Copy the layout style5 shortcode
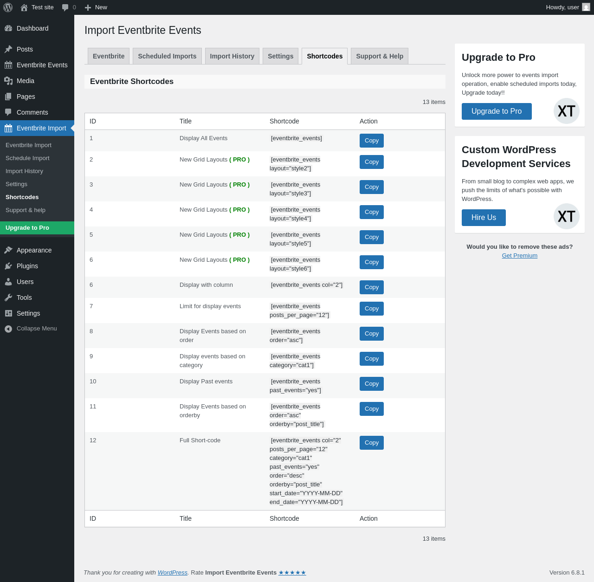Screen dimensions: 594x582 pos(372,237)
